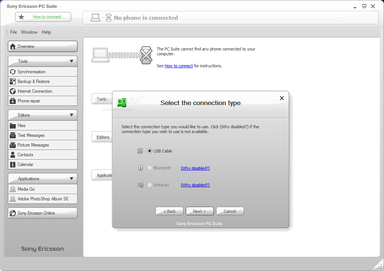Image resolution: width=384 pixels, height=271 pixels.
Task: Open the How to connect instructions link
Action: pyautogui.click(x=179, y=66)
